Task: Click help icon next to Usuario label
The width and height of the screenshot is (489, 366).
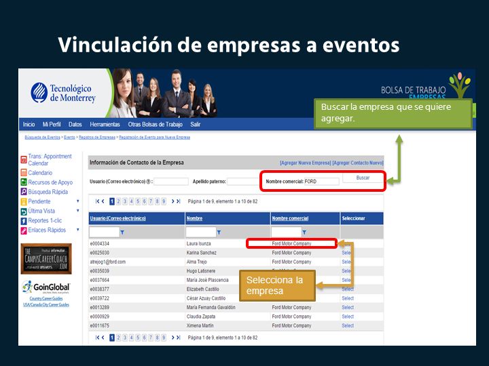Action: click(149, 182)
